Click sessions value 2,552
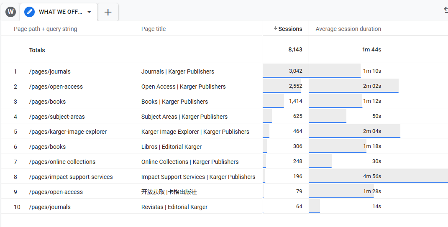Image resolution: width=448 pixels, height=227 pixels. [295, 86]
